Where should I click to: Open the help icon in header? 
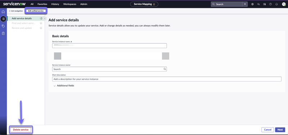(270, 4)
